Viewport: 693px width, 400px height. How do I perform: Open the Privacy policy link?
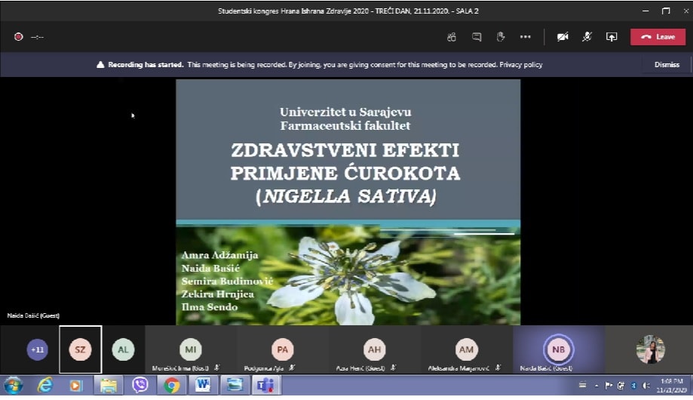pyautogui.click(x=522, y=65)
